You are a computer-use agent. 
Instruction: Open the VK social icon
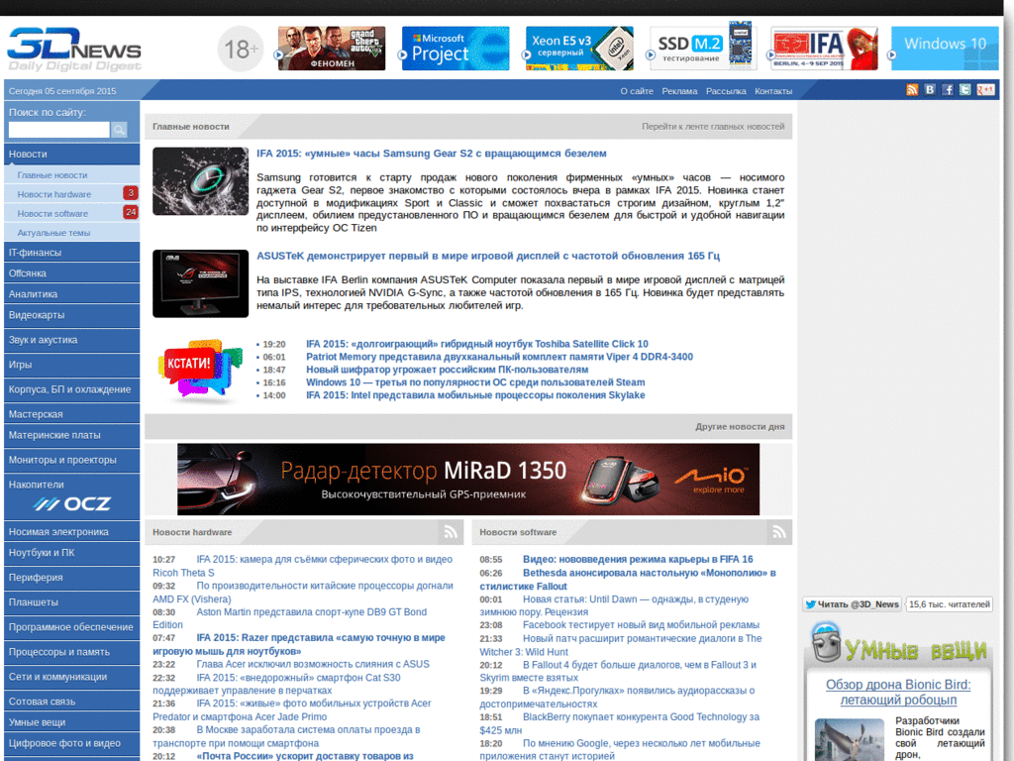(930, 90)
